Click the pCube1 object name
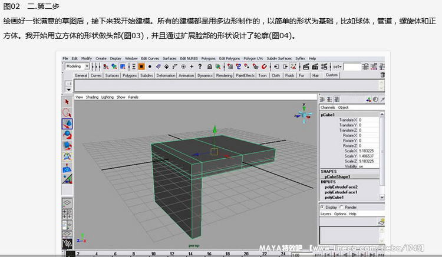 (x=328, y=115)
